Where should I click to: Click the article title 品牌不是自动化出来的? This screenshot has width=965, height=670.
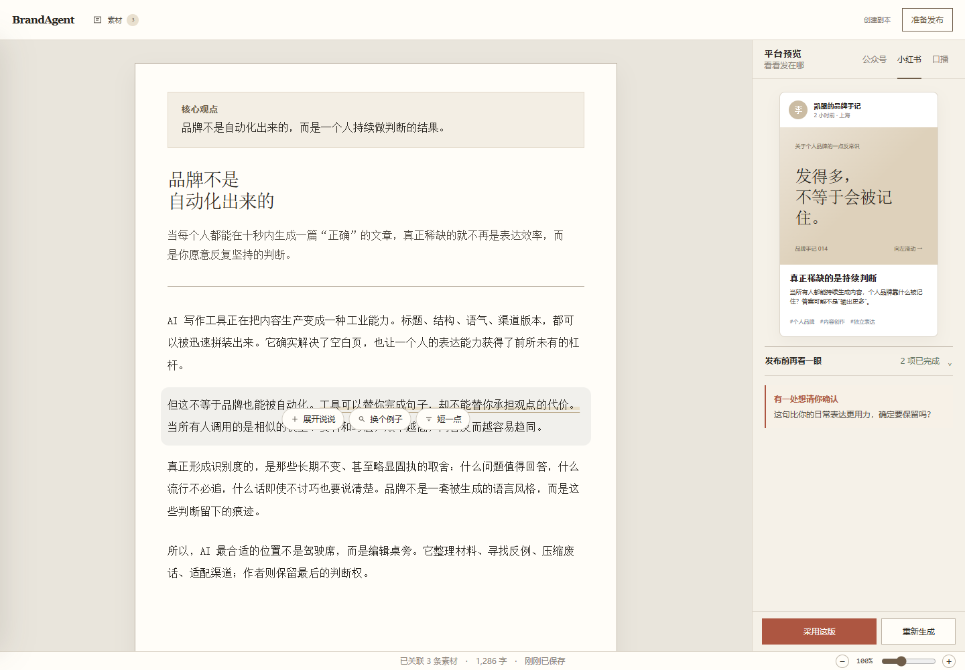click(x=221, y=190)
